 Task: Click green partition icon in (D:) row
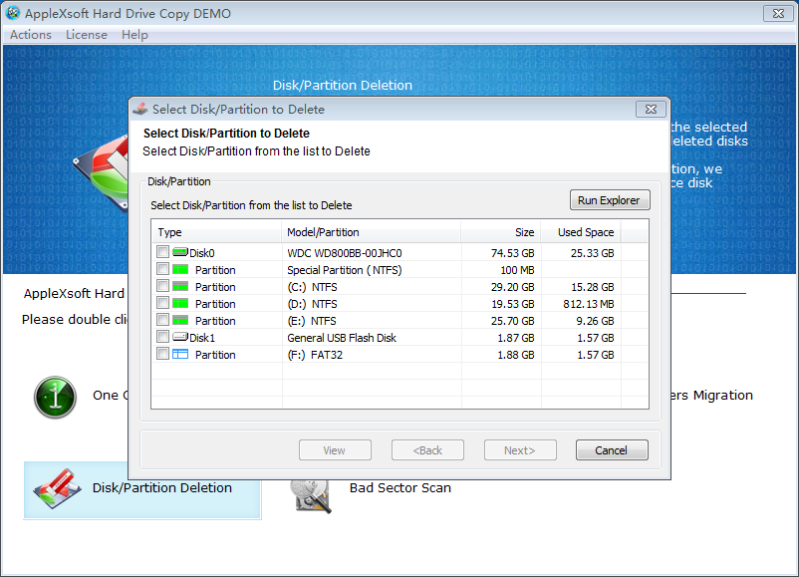coord(180,303)
